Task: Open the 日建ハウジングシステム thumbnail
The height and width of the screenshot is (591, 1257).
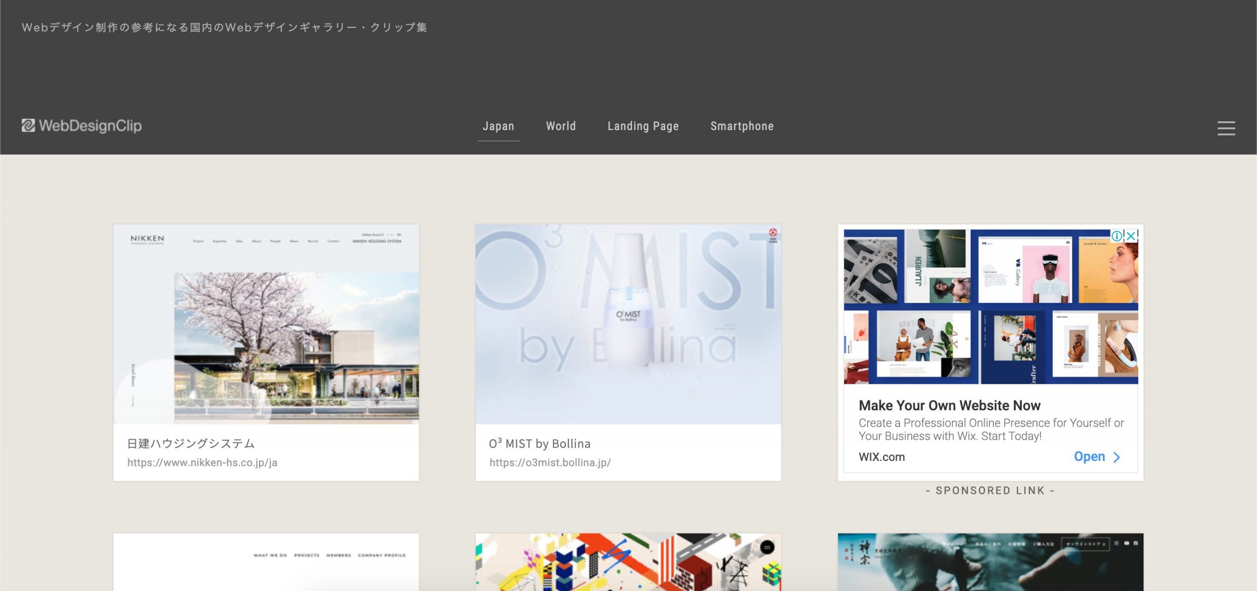Action: (x=266, y=324)
